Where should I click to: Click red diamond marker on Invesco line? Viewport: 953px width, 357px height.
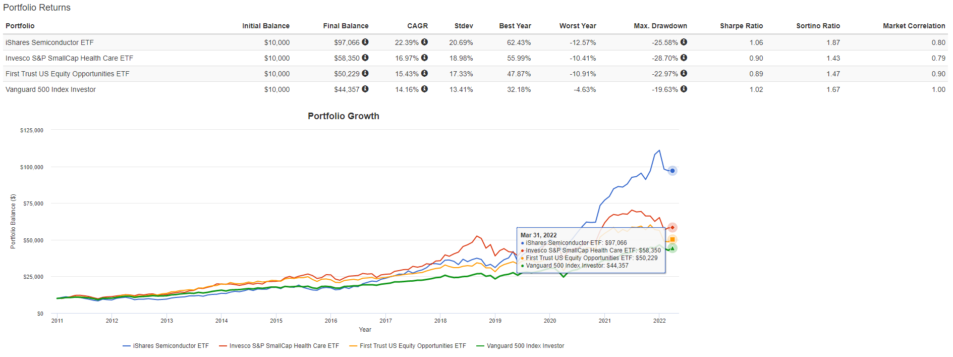click(672, 228)
